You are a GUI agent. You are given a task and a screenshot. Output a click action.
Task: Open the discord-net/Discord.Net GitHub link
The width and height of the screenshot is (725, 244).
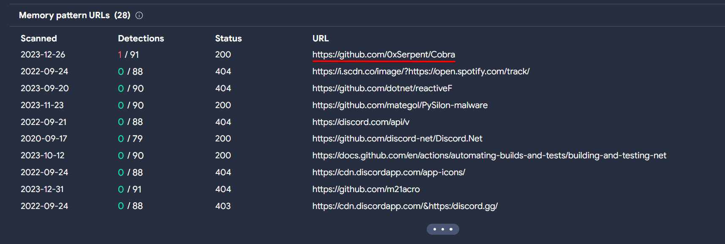click(x=397, y=138)
